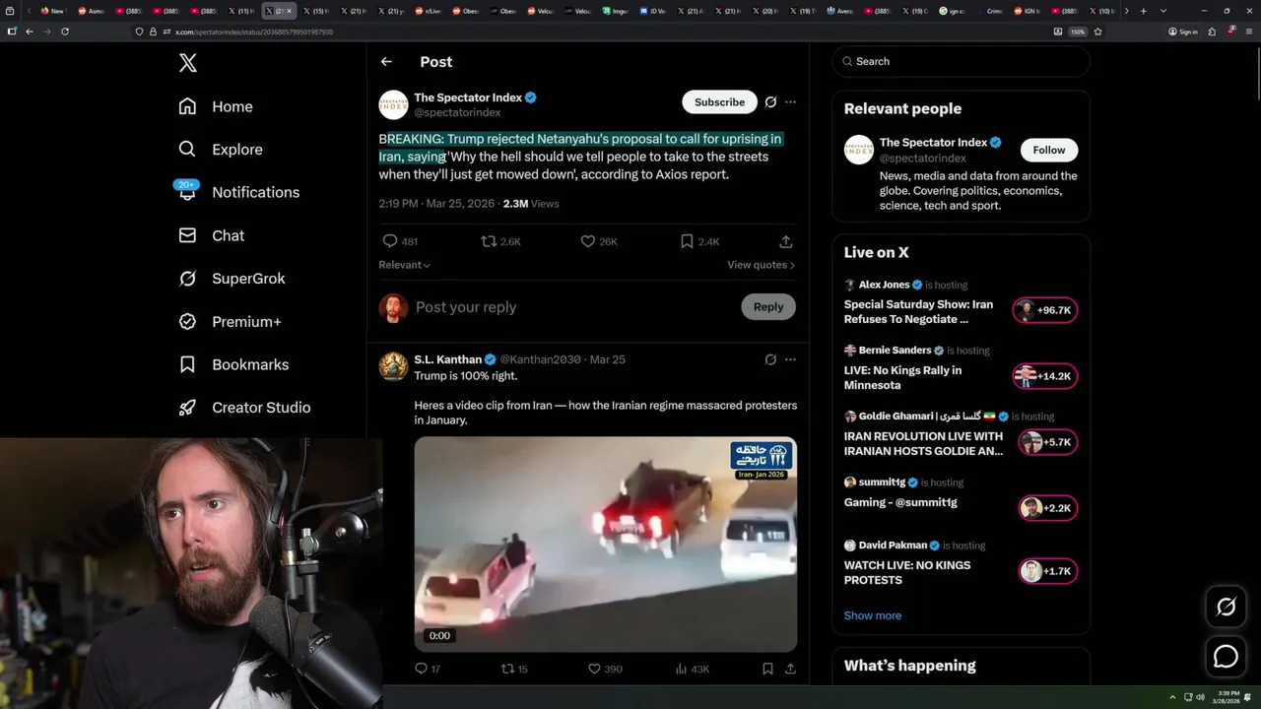
Task: Go to Home in sidebar
Action: [x=216, y=106]
